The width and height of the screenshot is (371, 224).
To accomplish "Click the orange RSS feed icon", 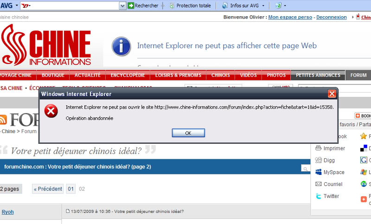I will pos(3,120).
